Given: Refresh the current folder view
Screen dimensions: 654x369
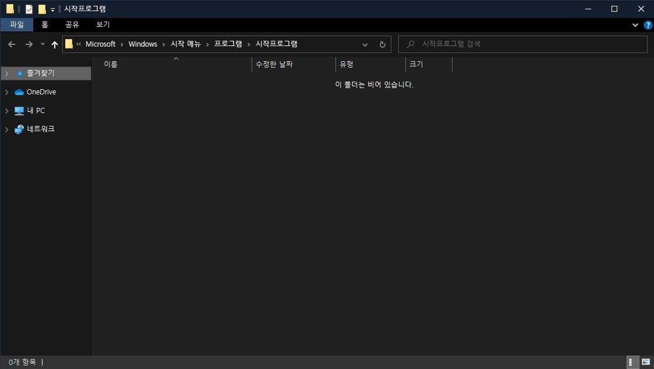Looking at the screenshot, I should (x=382, y=44).
